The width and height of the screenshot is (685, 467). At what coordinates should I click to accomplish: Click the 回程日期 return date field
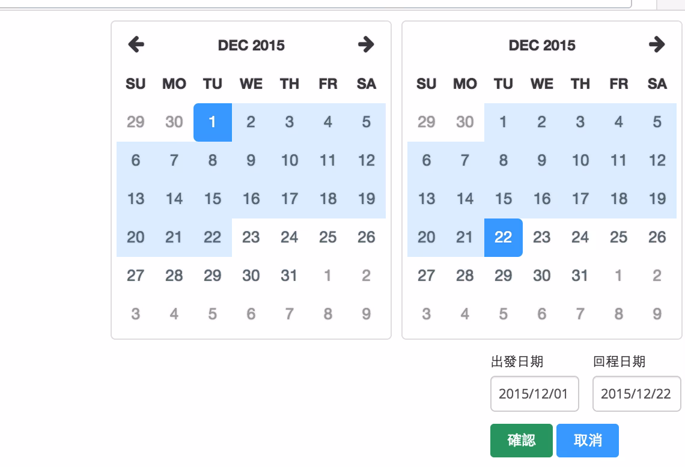pos(636,394)
